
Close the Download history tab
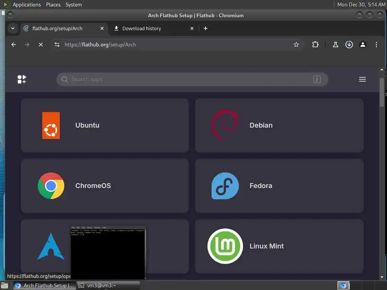(x=192, y=28)
